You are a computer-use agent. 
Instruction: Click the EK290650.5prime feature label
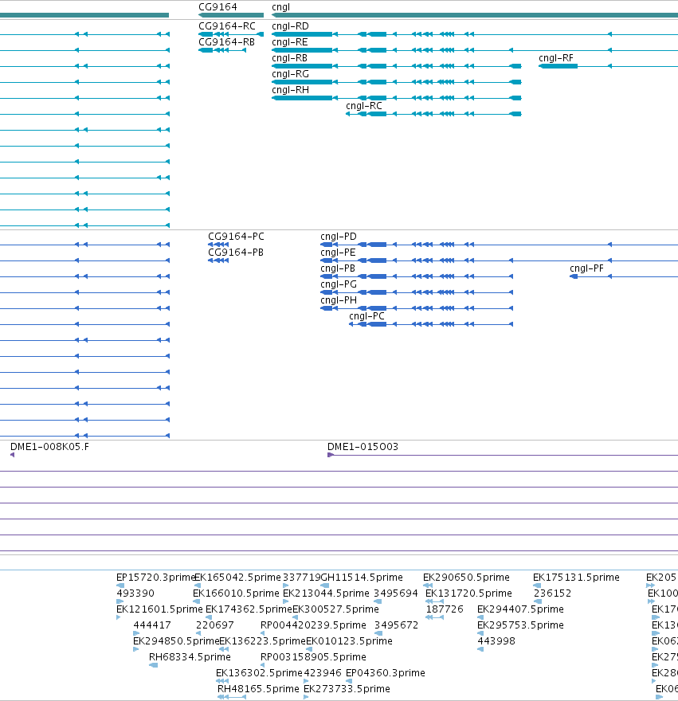point(466,578)
